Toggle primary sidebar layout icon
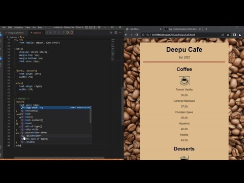This screenshot has height=183, width=244. coord(87,27)
